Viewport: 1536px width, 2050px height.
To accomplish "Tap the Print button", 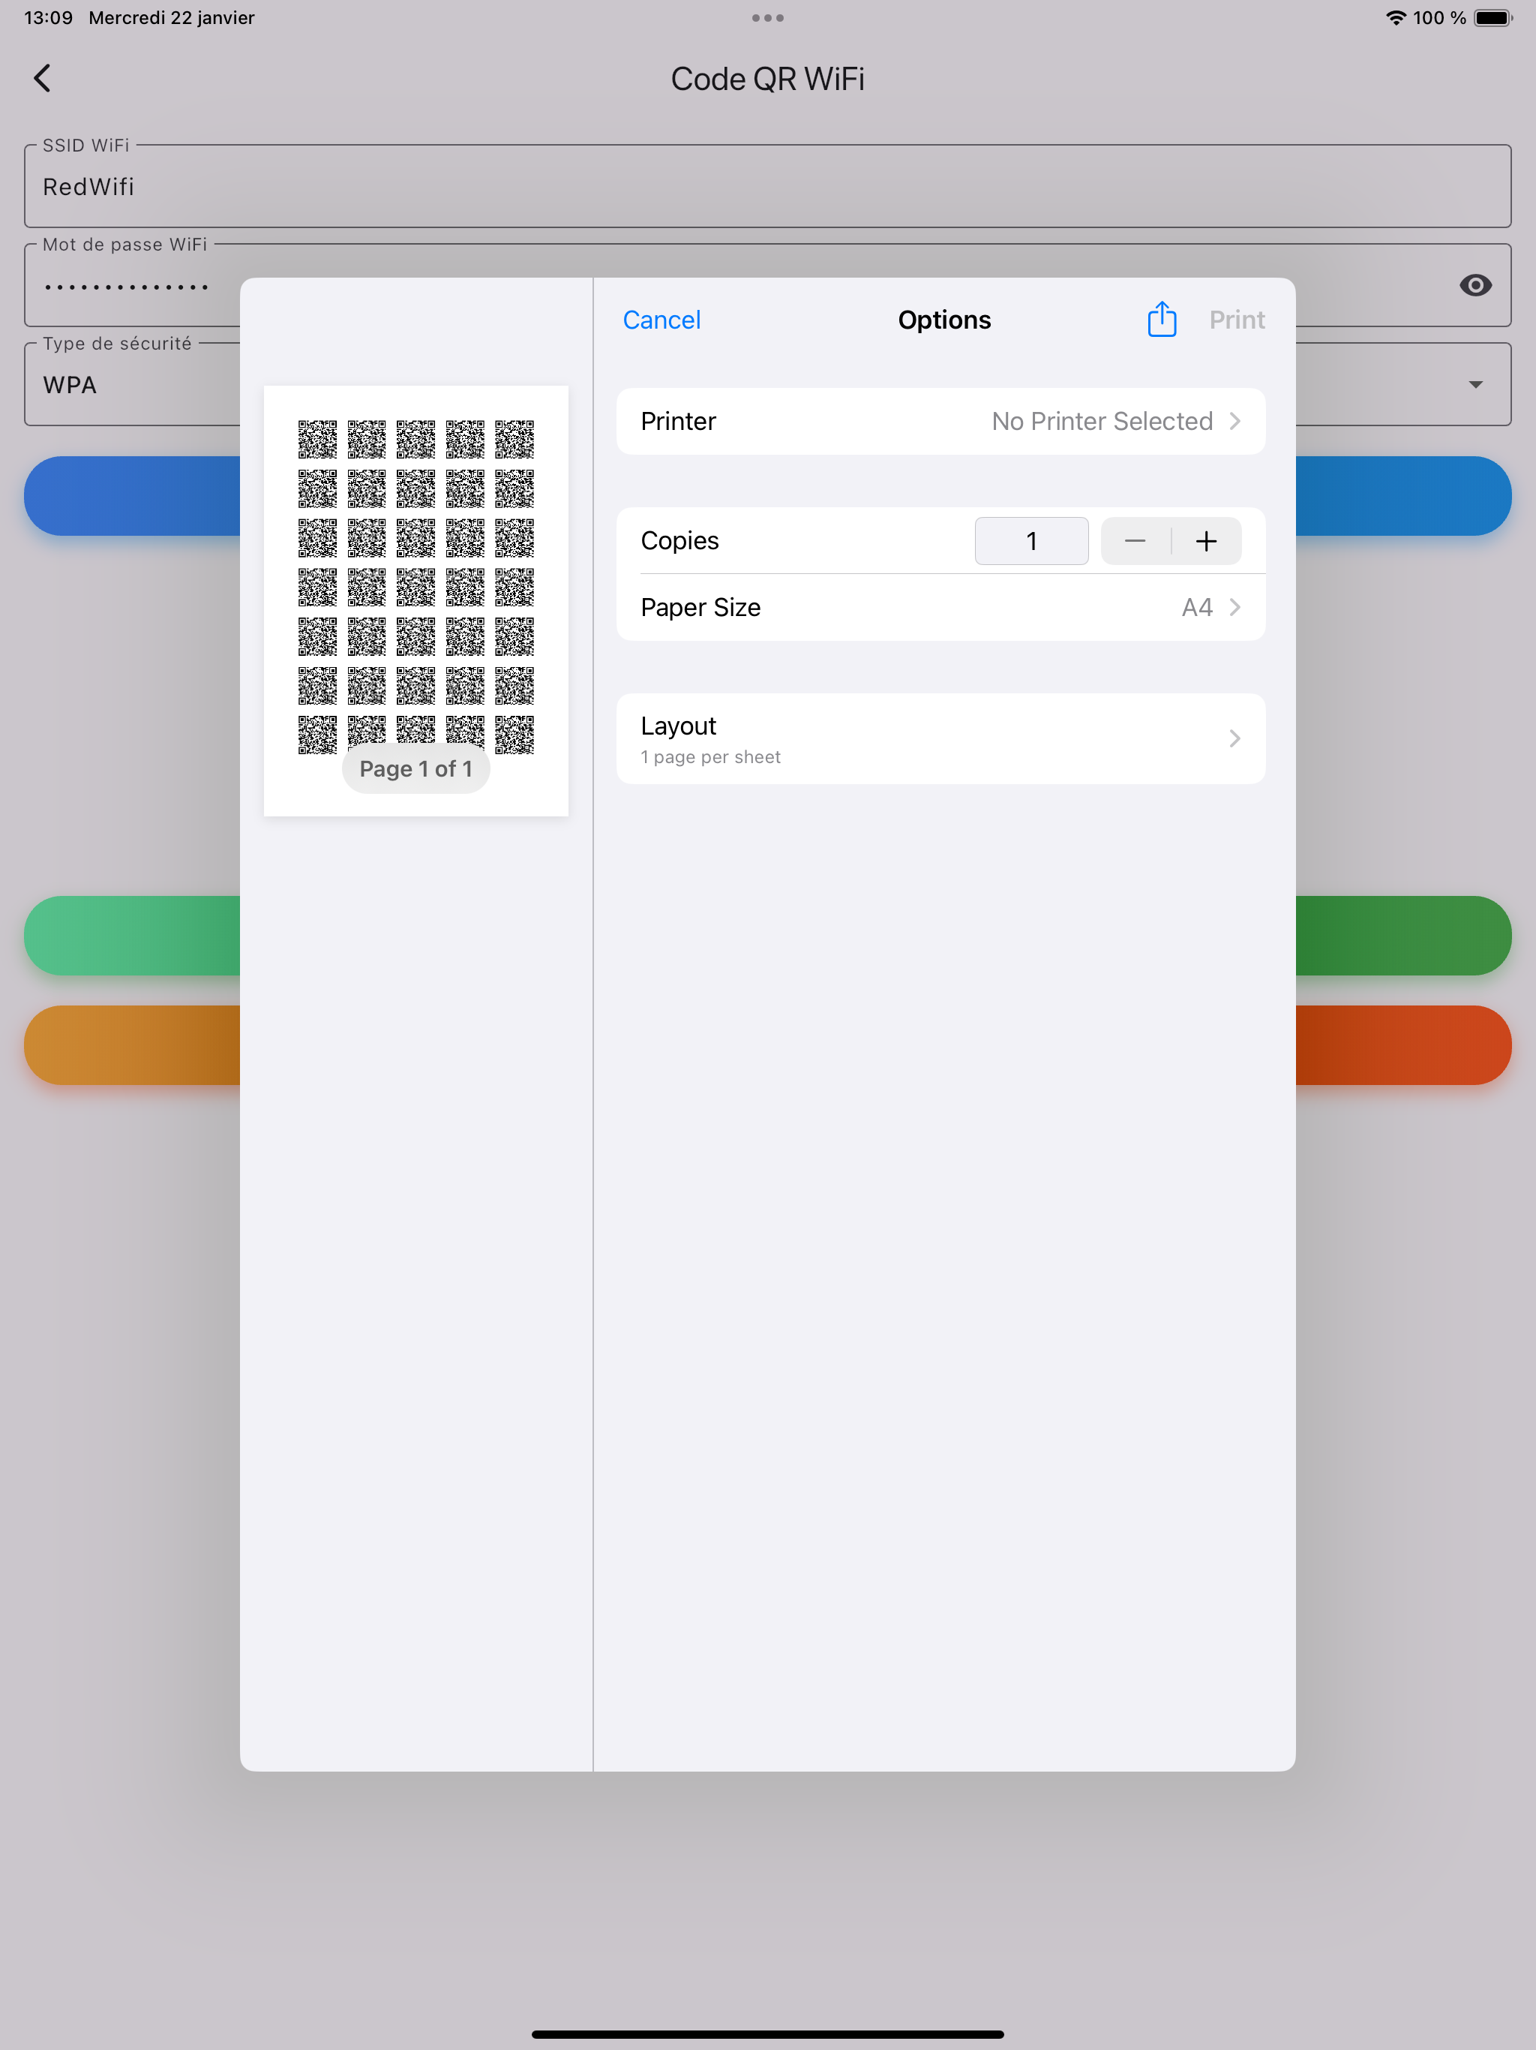I will [x=1237, y=320].
